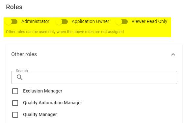Click the Viewer Read Only label
This screenshot has height=123, width=185.
(149, 22)
